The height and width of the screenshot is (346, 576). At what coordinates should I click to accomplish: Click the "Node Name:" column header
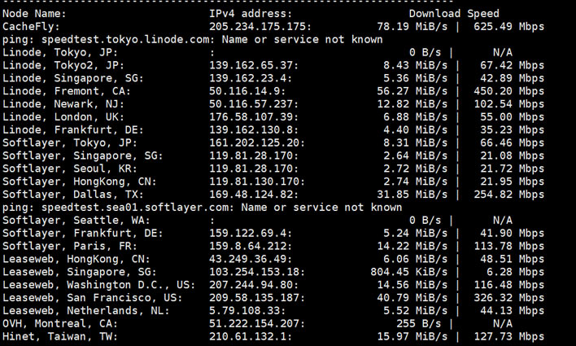[35, 14]
